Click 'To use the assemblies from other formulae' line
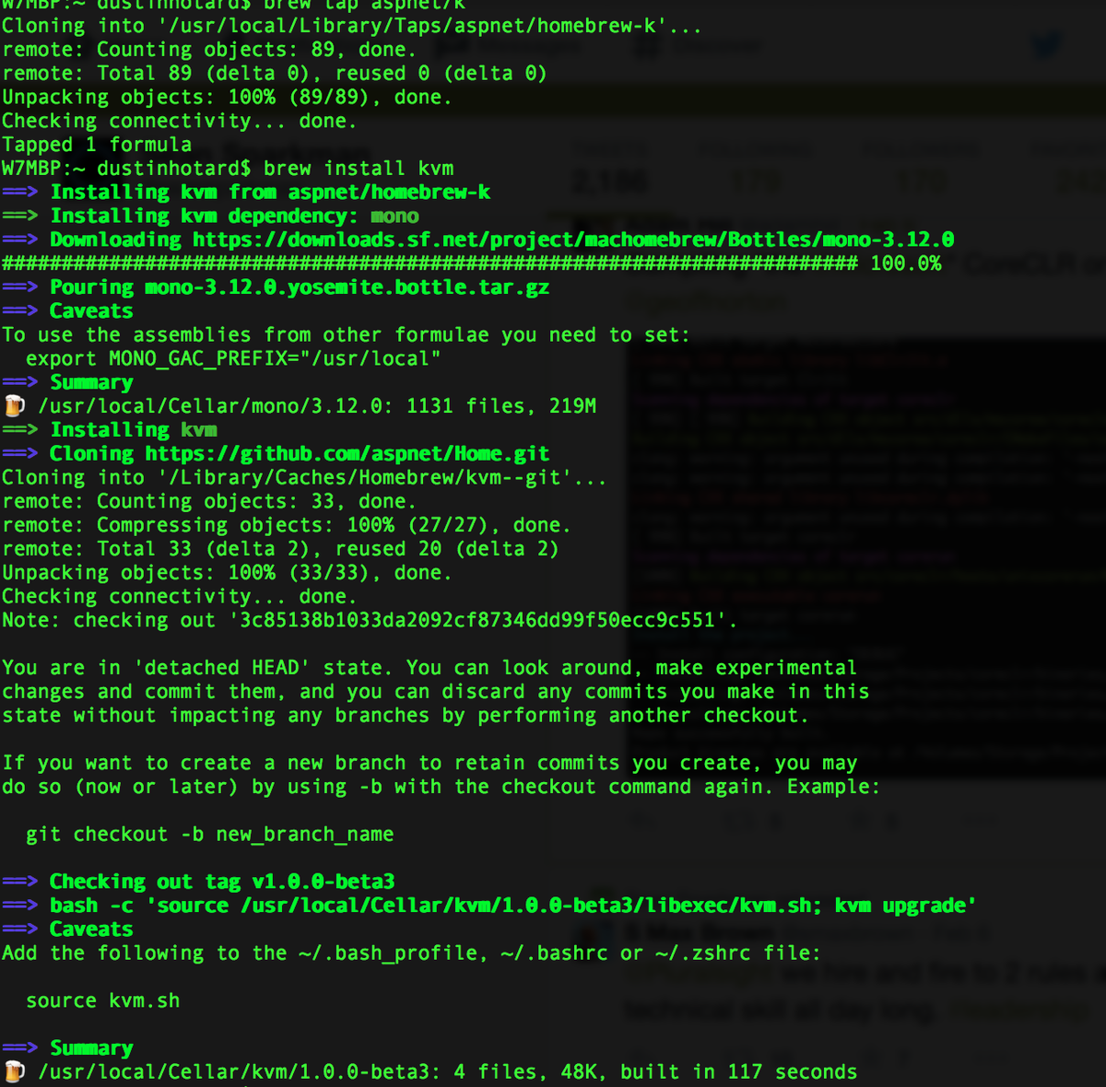 346,335
